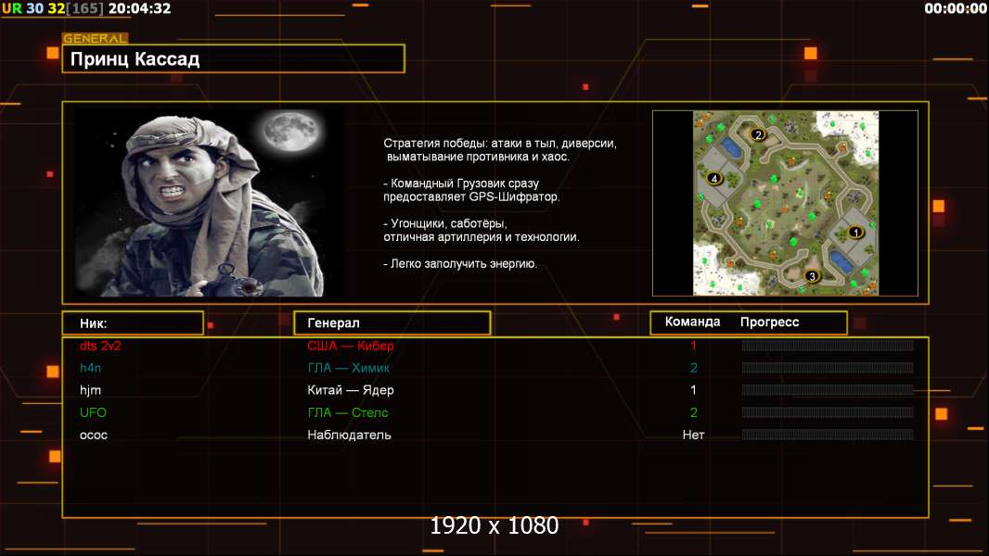Click the general portrait of Prince Kassad
Viewport: 989px width, 556px height.
pos(210,203)
